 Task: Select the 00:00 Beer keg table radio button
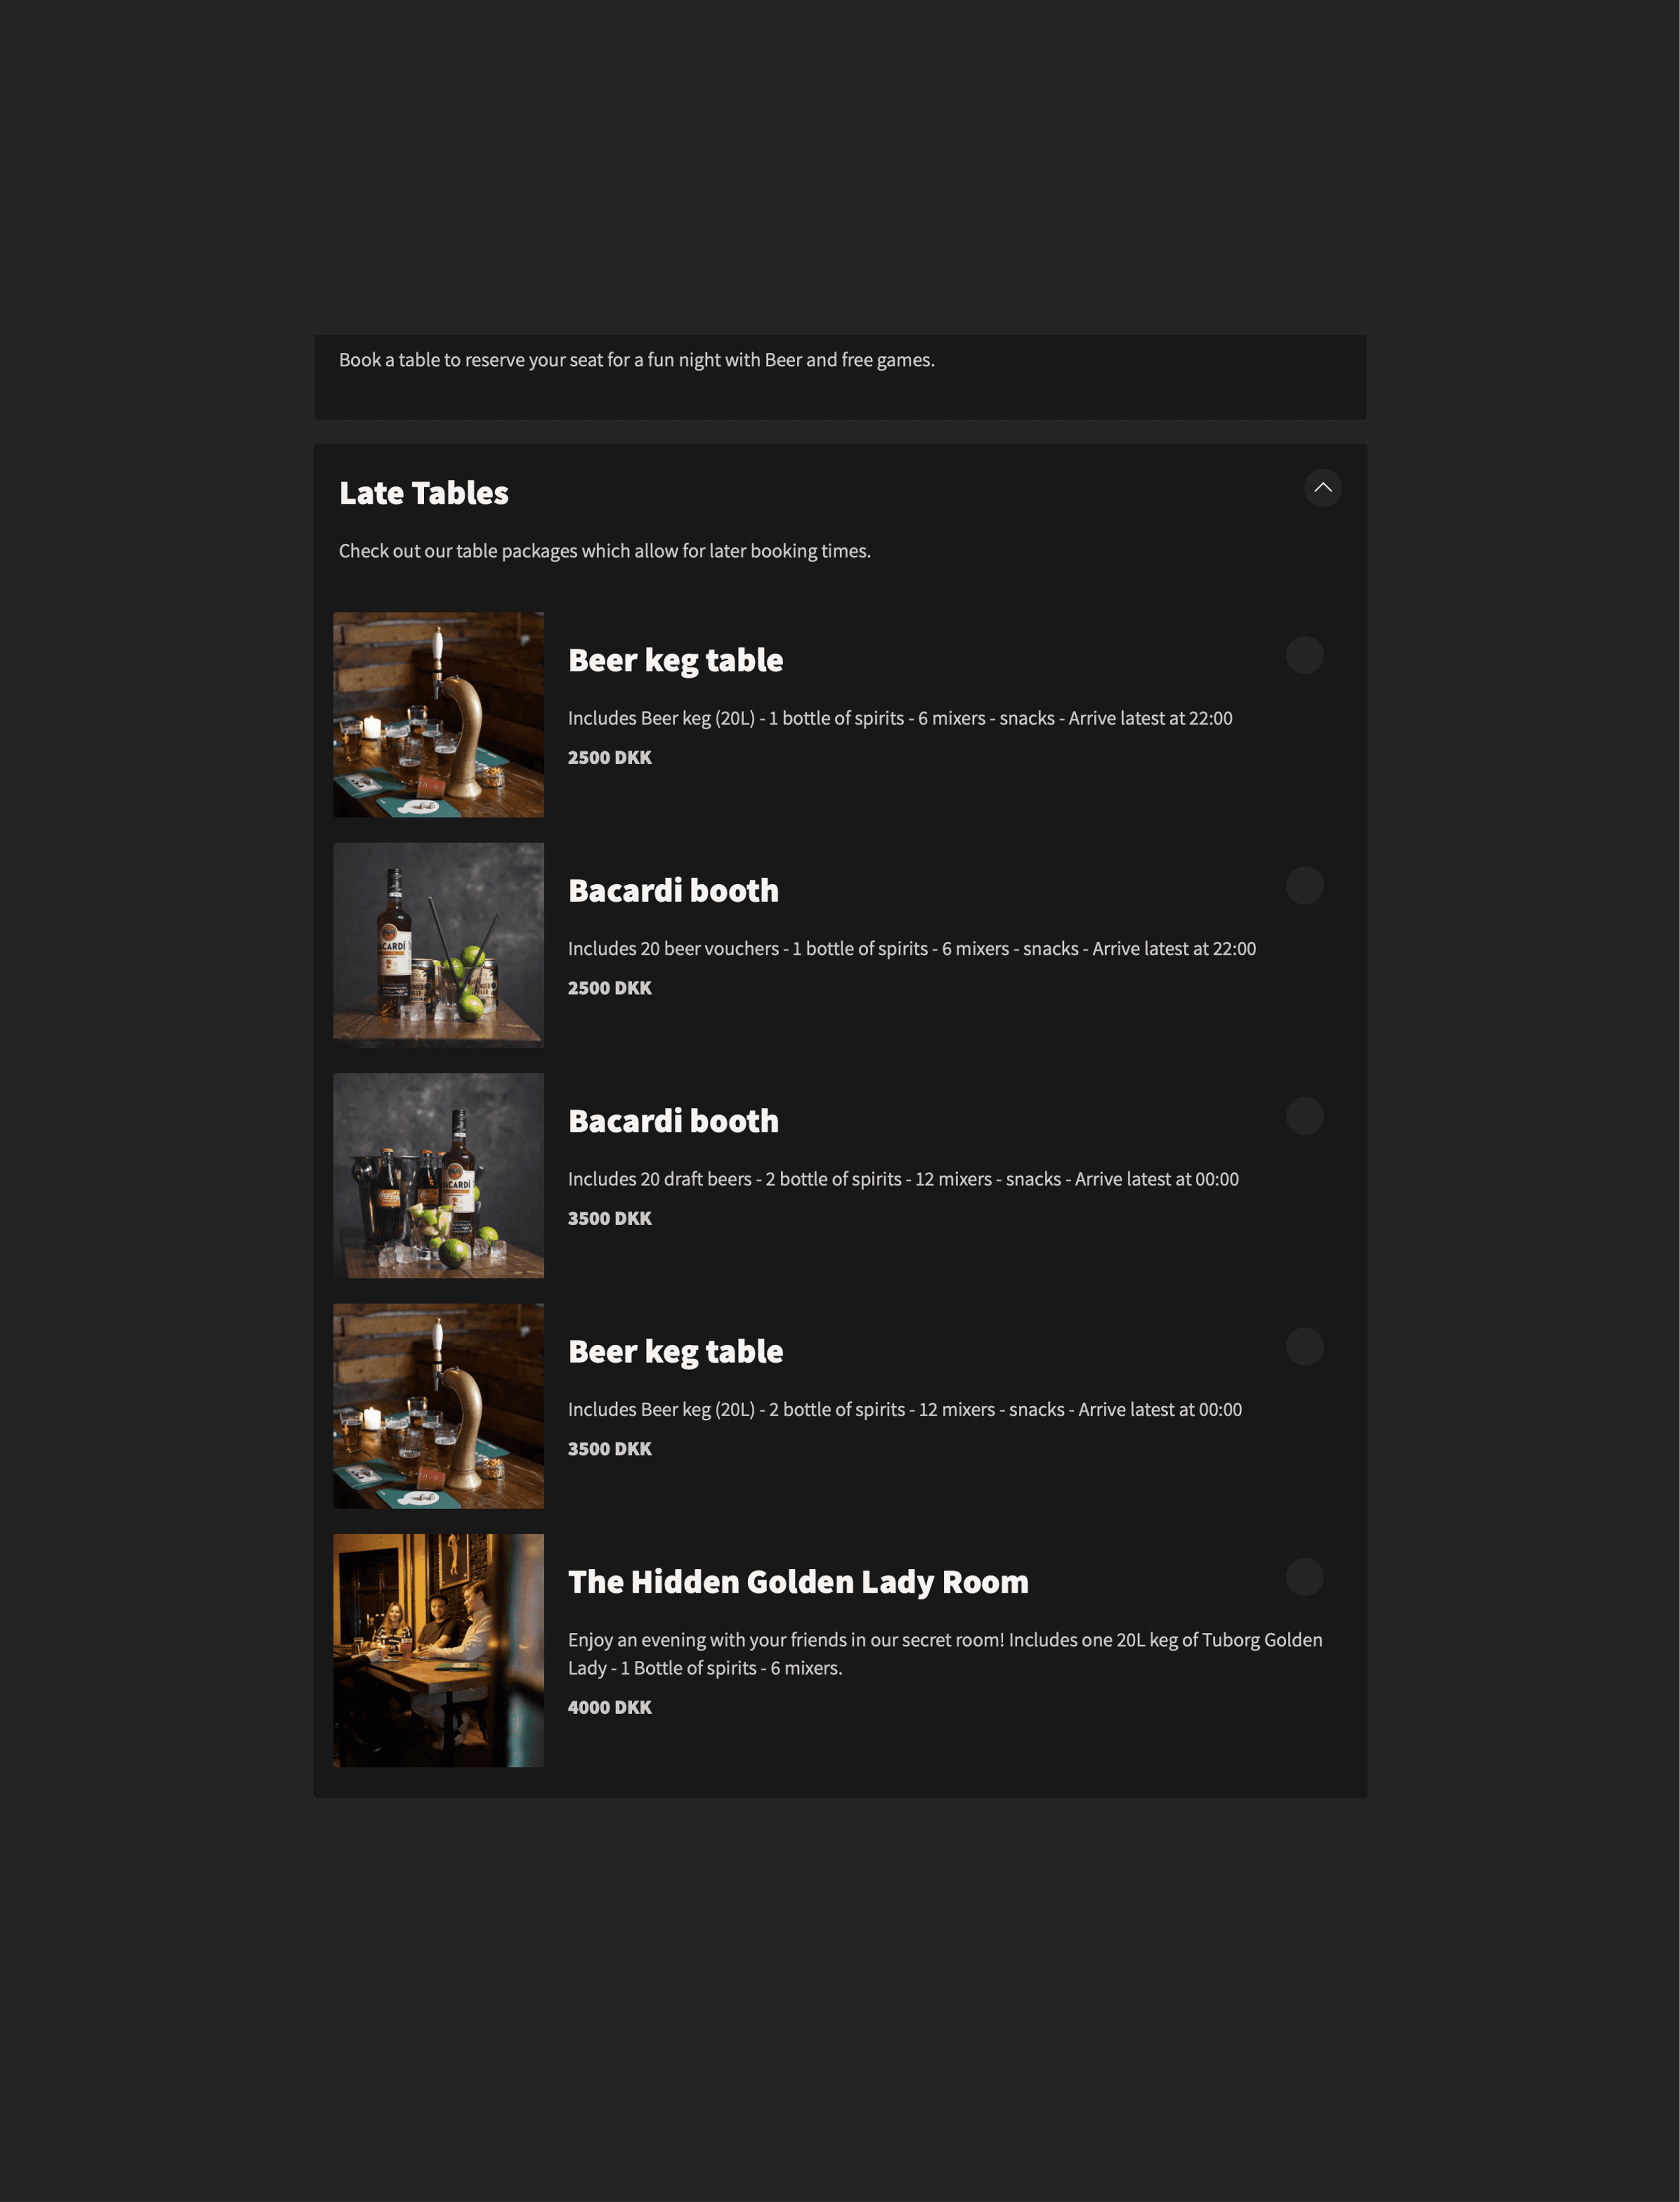coord(1304,1346)
